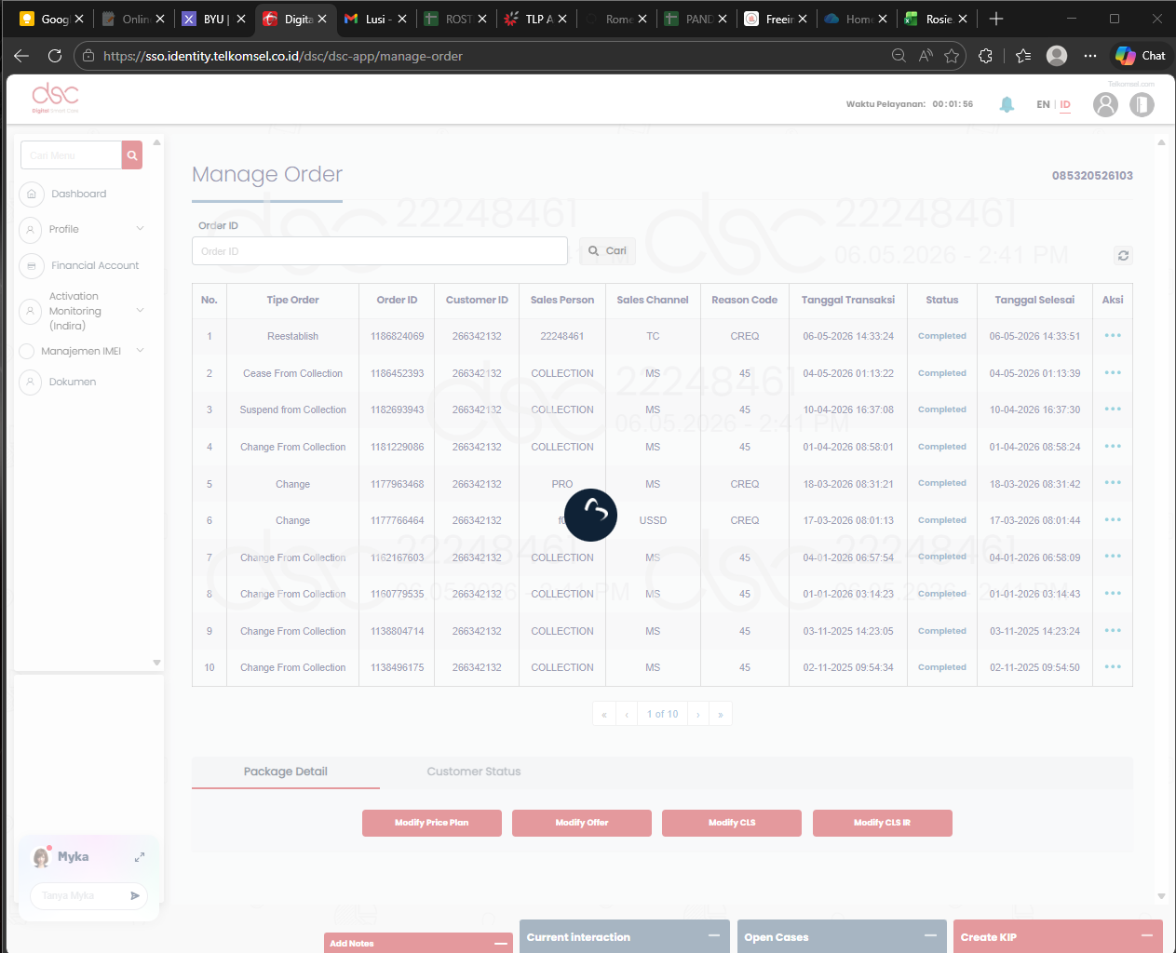Switch to the Rosie browser tab

(937, 19)
